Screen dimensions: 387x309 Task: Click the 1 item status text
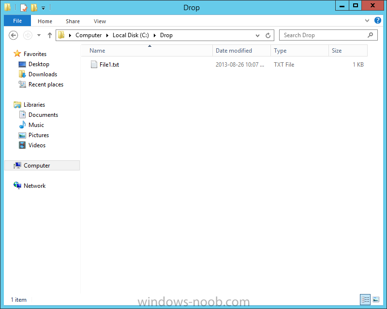[x=18, y=300]
